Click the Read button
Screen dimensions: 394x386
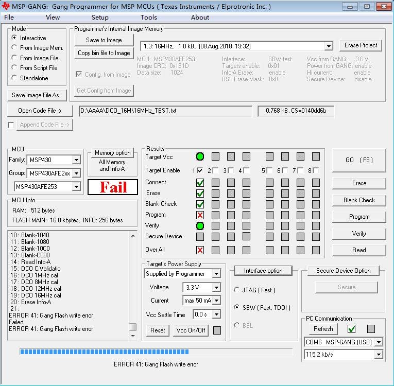pos(359,250)
